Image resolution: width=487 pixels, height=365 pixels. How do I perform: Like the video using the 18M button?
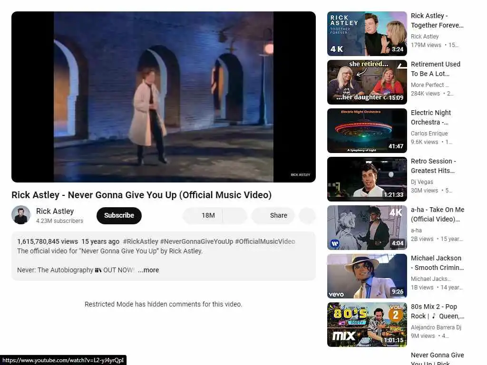(x=202, y=215)
